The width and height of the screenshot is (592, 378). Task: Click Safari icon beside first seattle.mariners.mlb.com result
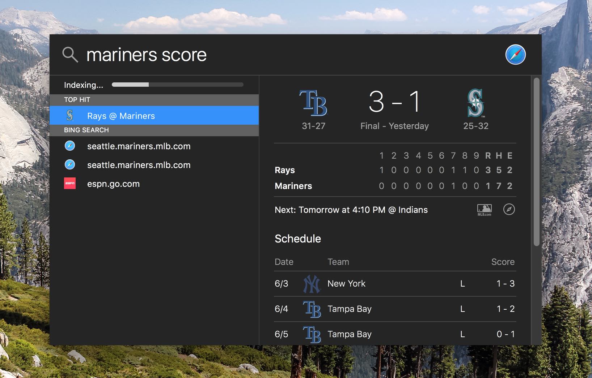coord(70,146)
